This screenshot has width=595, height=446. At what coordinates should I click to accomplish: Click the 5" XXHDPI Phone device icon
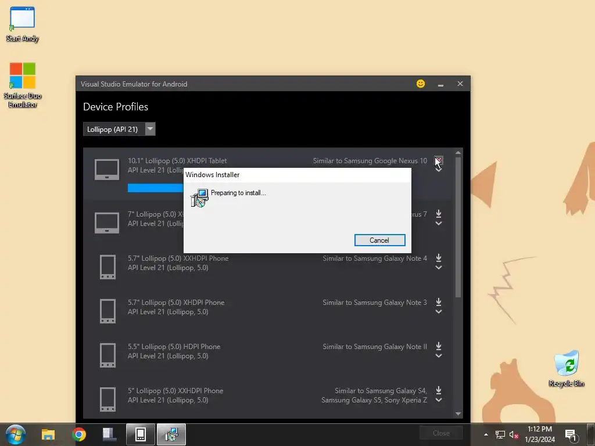coord(107,400)
